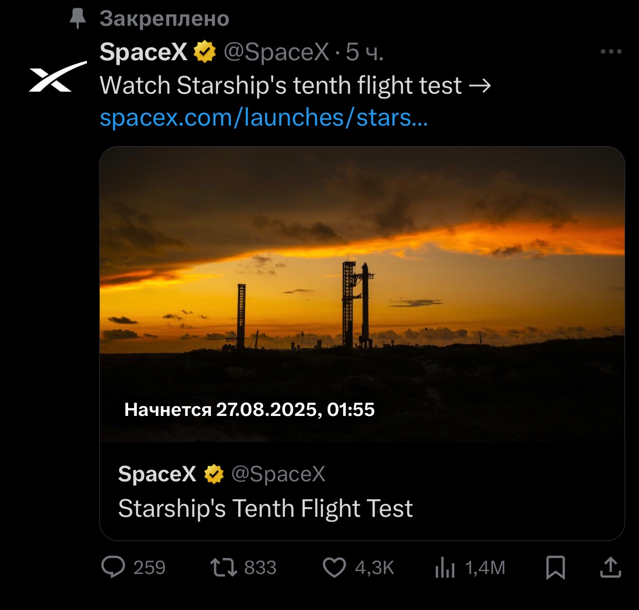Open the three-dot more options menu
The width and height of the screenshot is (639, 610).
tap(611, 51)
